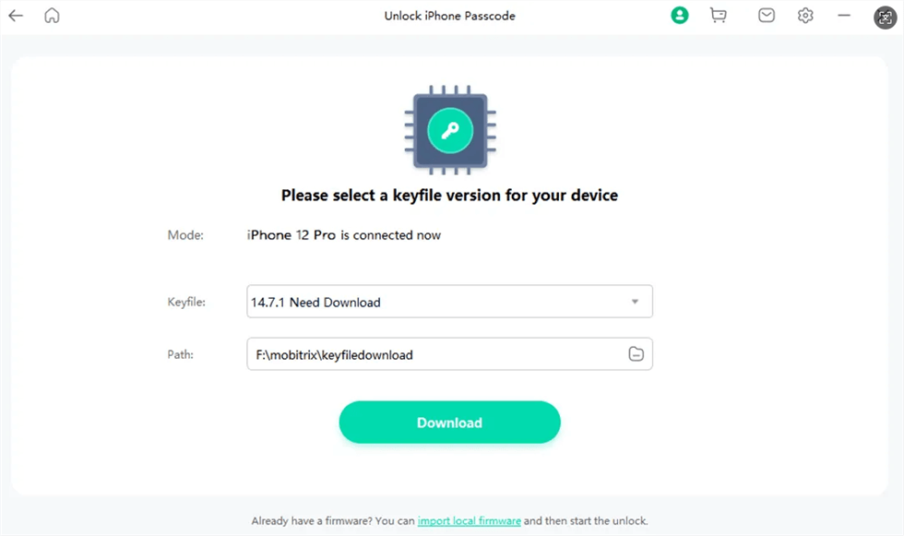Click the Keyfile field label

(x=186, y=302)
